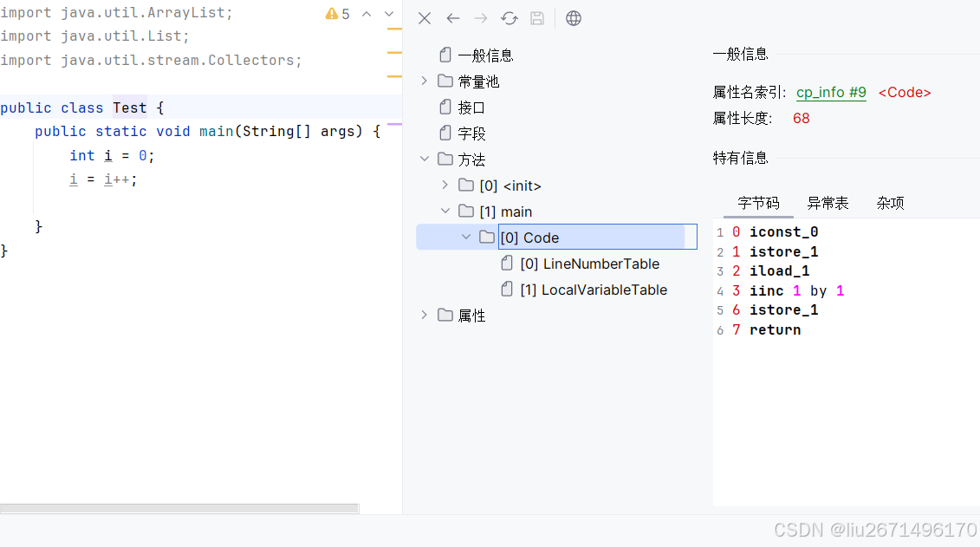
Task: Select the 属性 folder node
Action: tap(471, 316)
